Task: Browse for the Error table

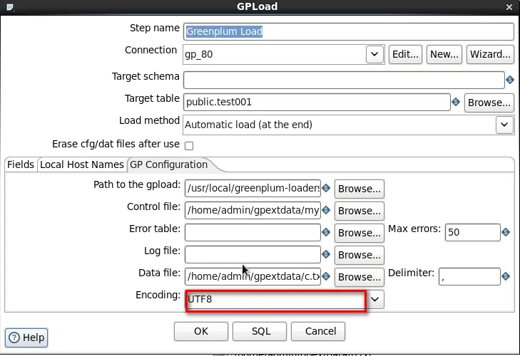Action: pos(360,233)
